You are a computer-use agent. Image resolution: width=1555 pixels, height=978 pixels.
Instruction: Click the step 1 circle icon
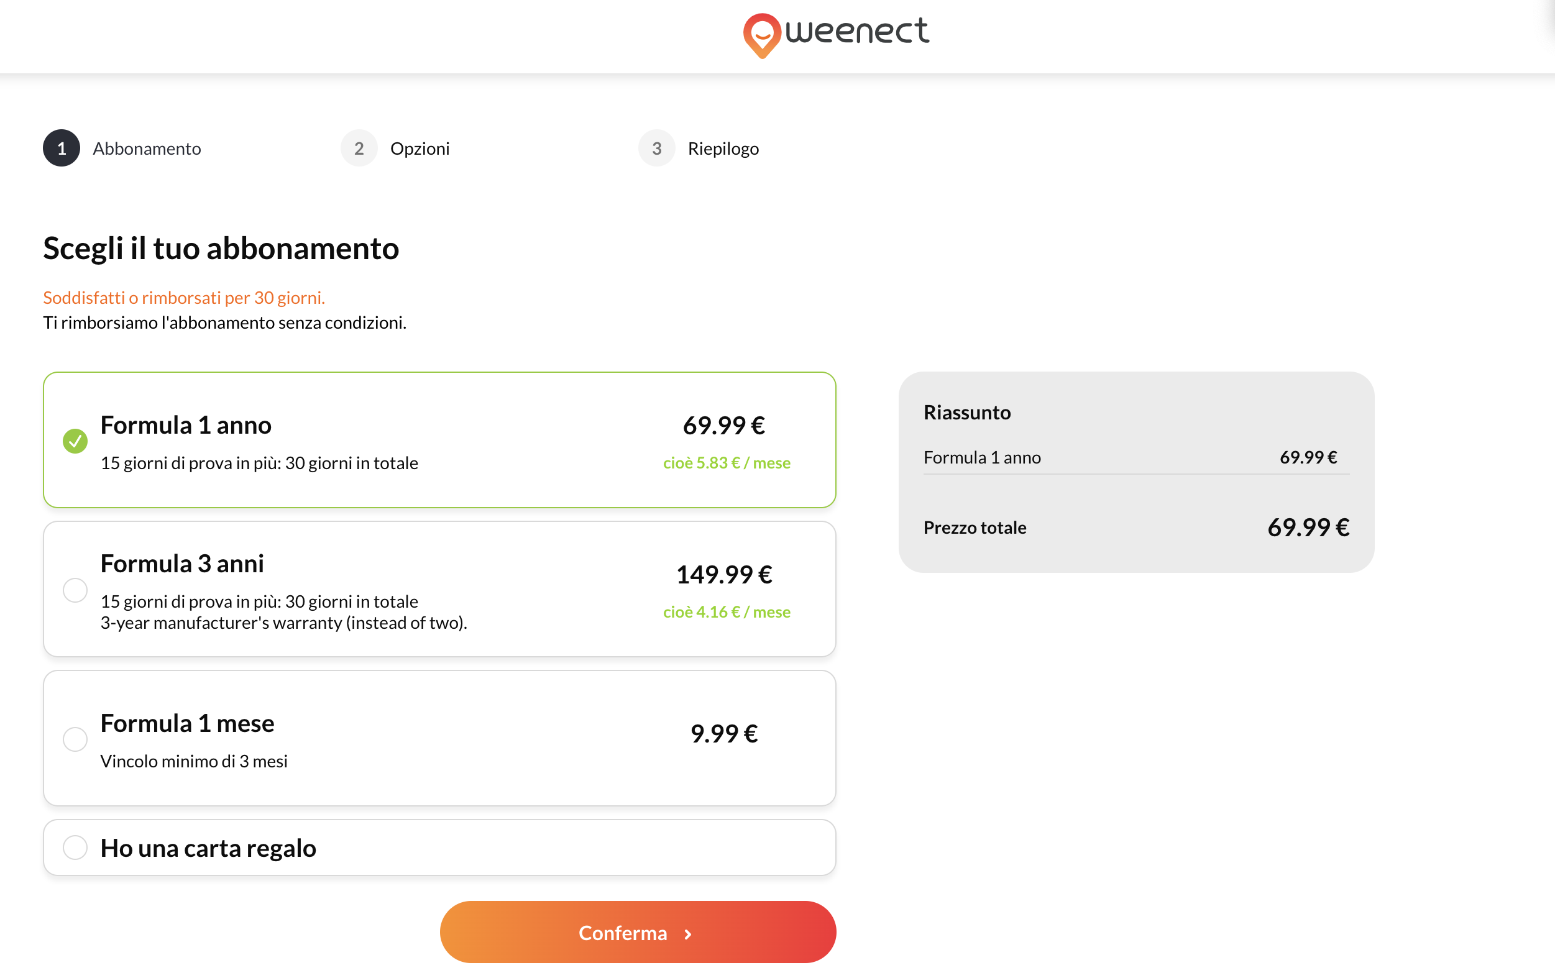pos(62,149)
